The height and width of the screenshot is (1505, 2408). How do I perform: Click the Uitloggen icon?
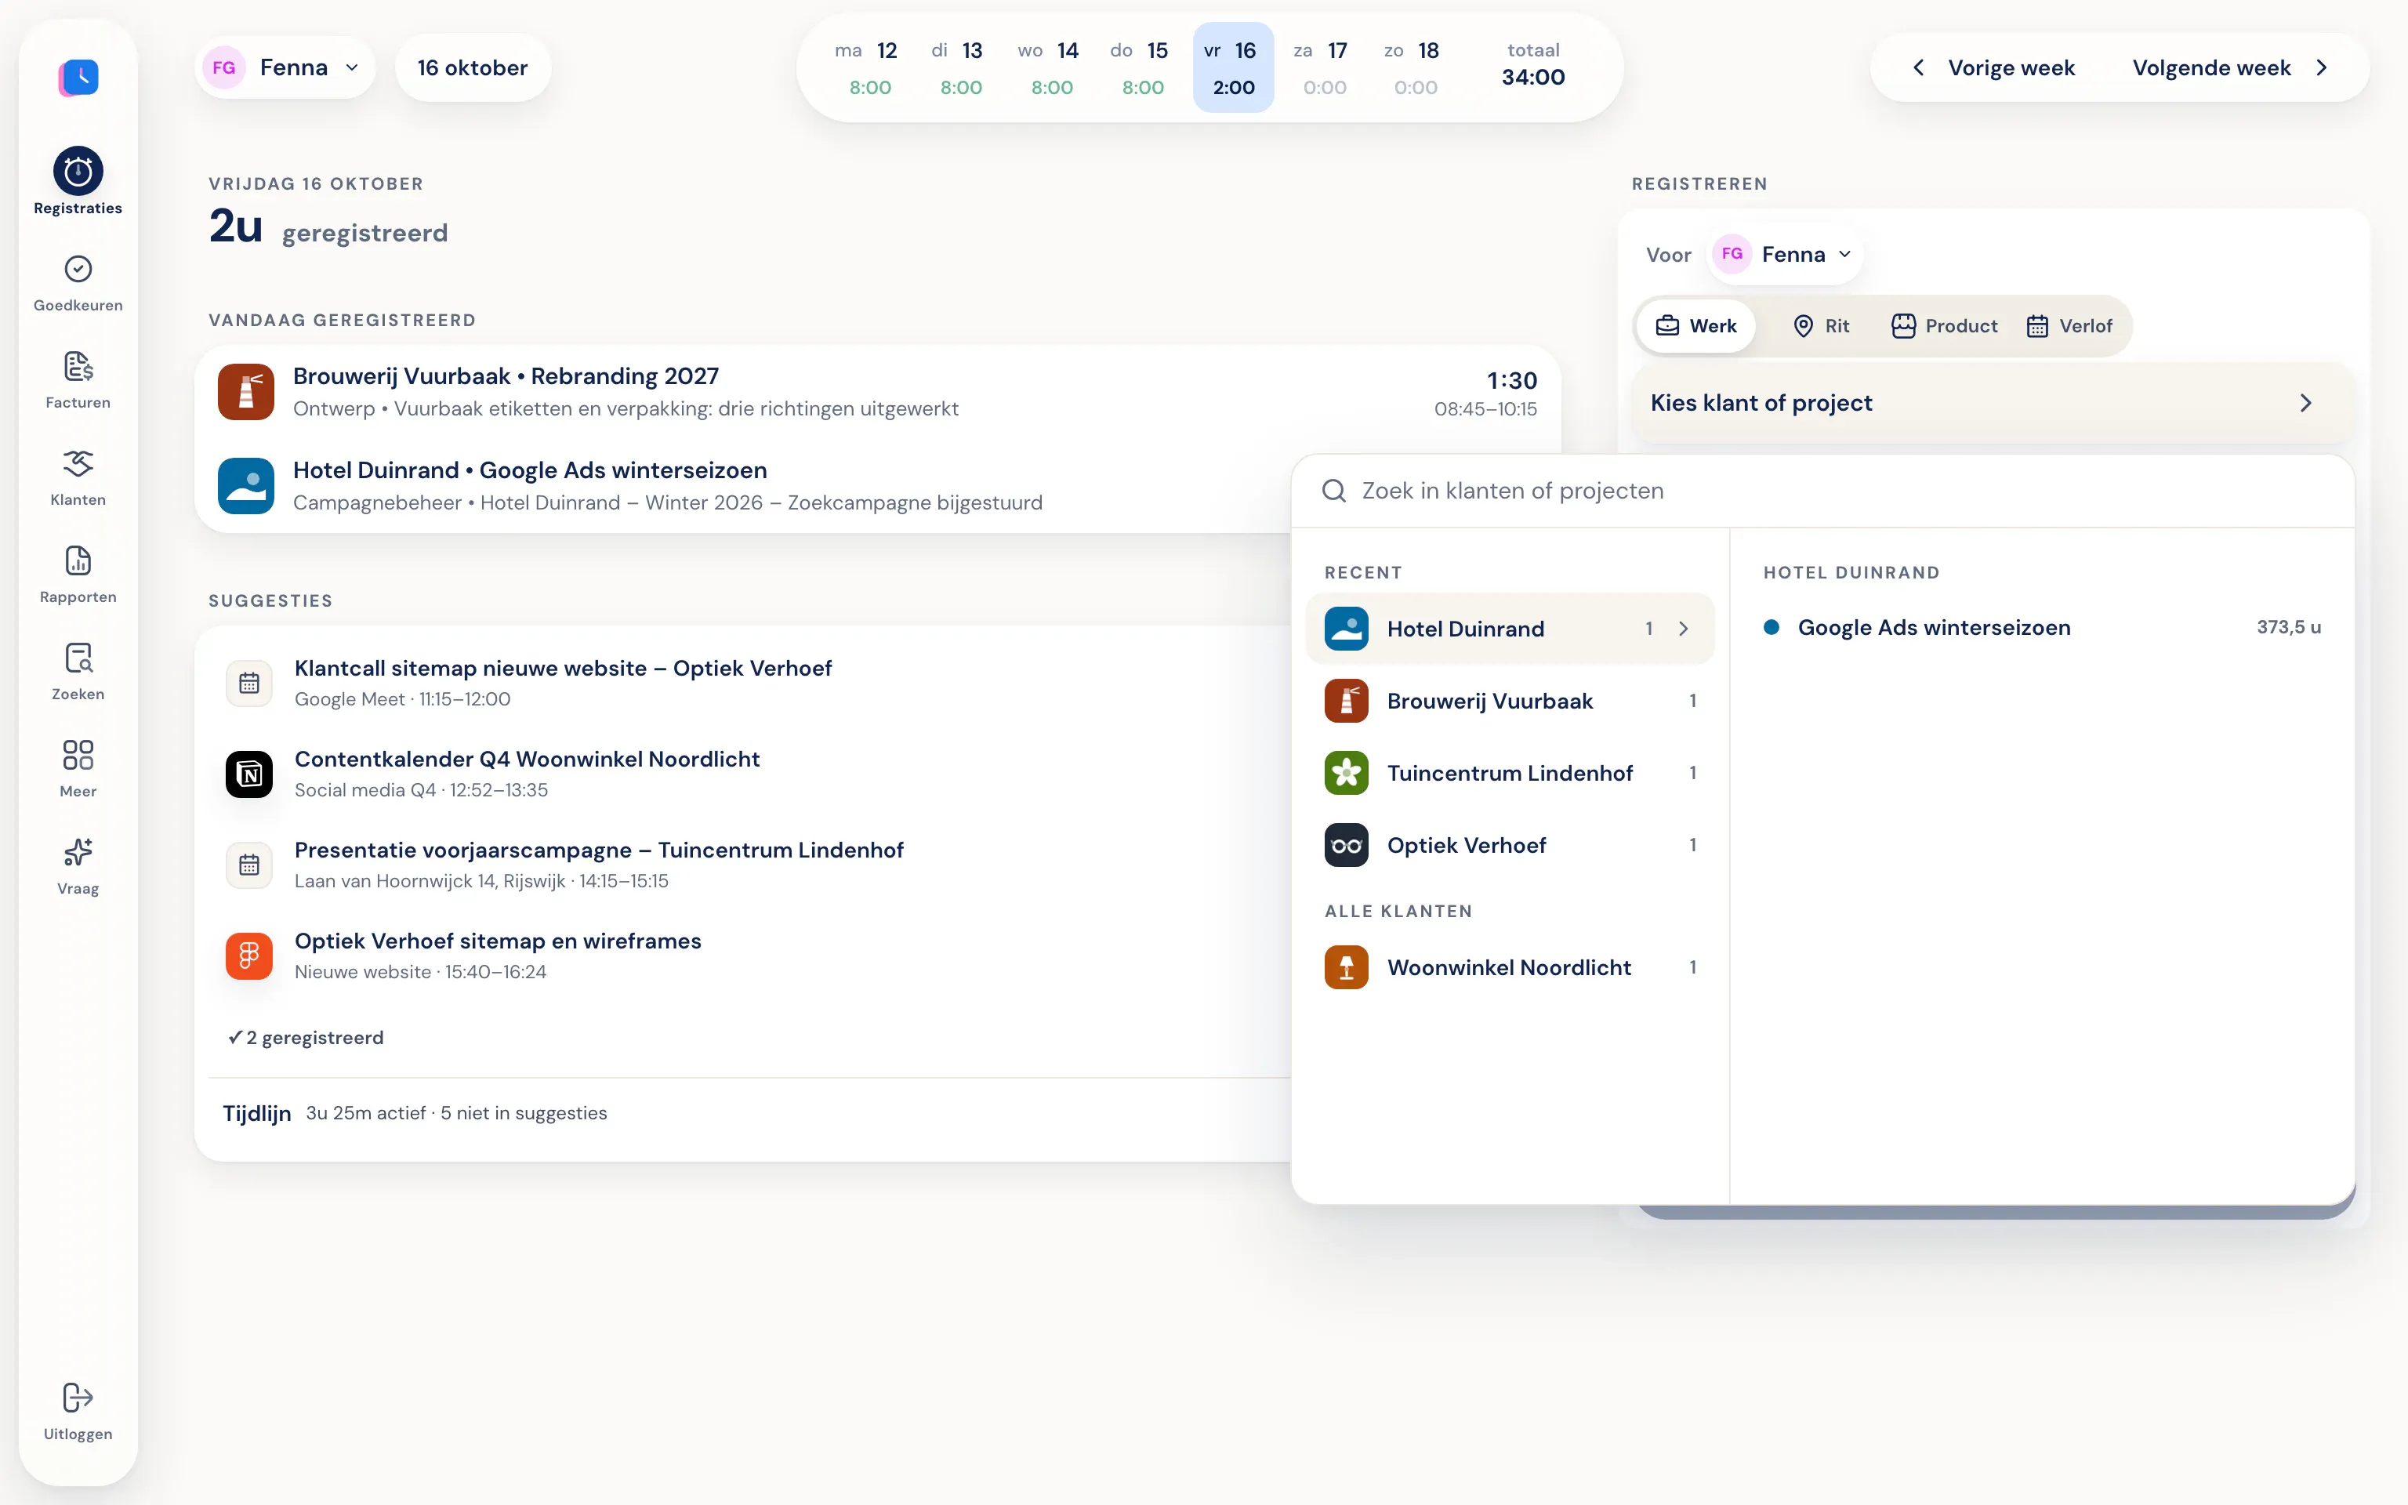[x=78, y=1398]
